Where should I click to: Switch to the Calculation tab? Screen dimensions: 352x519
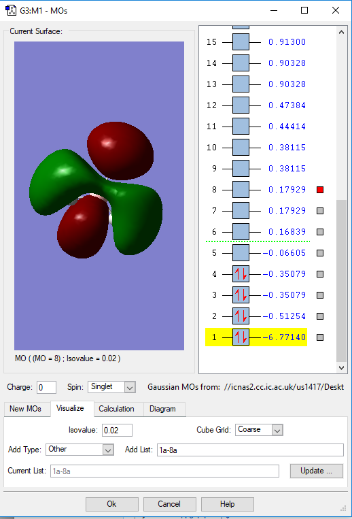click(x=116, y=409)
